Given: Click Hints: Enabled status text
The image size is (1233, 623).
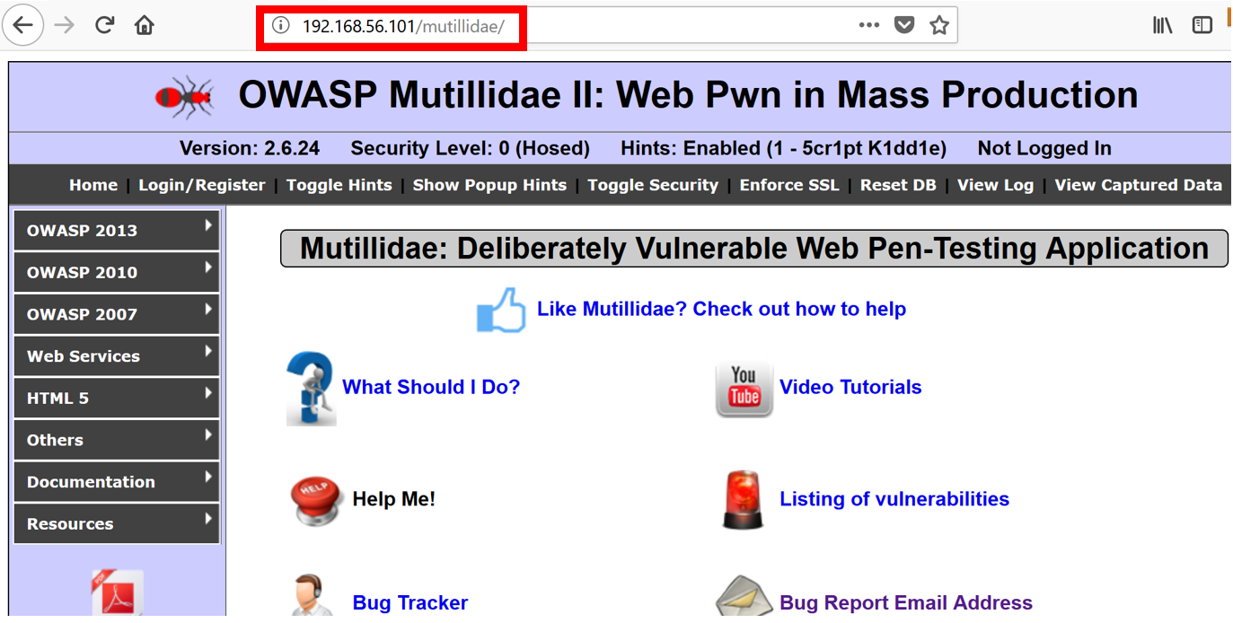Looking at the screenshot, I should click(x=783, y=148).
